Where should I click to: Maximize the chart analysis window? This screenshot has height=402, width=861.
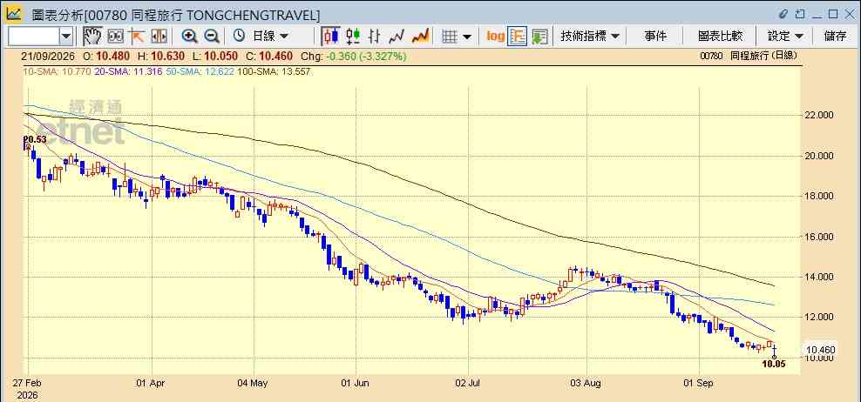(833, 14)
